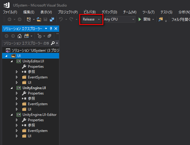190x145 pixels.
Task: Open the Undo history dropdown arrow
Action: click(x=66, y=19)
